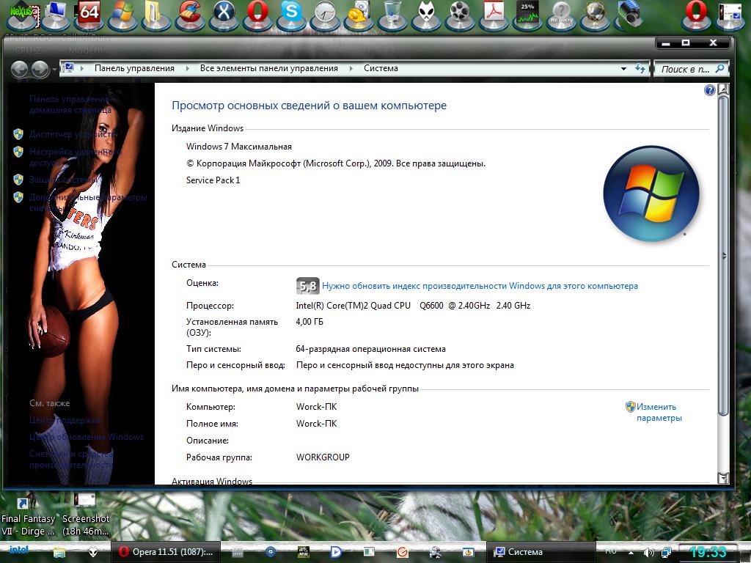
Task: Open the clock dock icon
Action: pyautogui.click(x=325, y=15)
